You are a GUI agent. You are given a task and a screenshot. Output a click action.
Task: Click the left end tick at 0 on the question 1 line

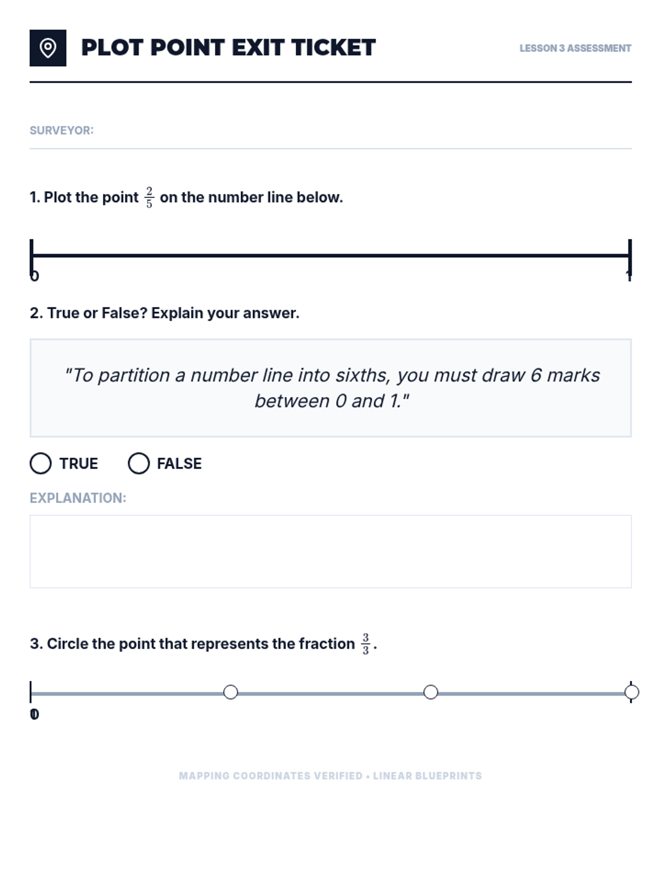(32, 256)
